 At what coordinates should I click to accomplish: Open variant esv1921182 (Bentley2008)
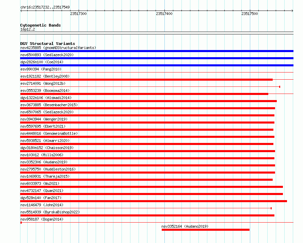pos(45,76)
